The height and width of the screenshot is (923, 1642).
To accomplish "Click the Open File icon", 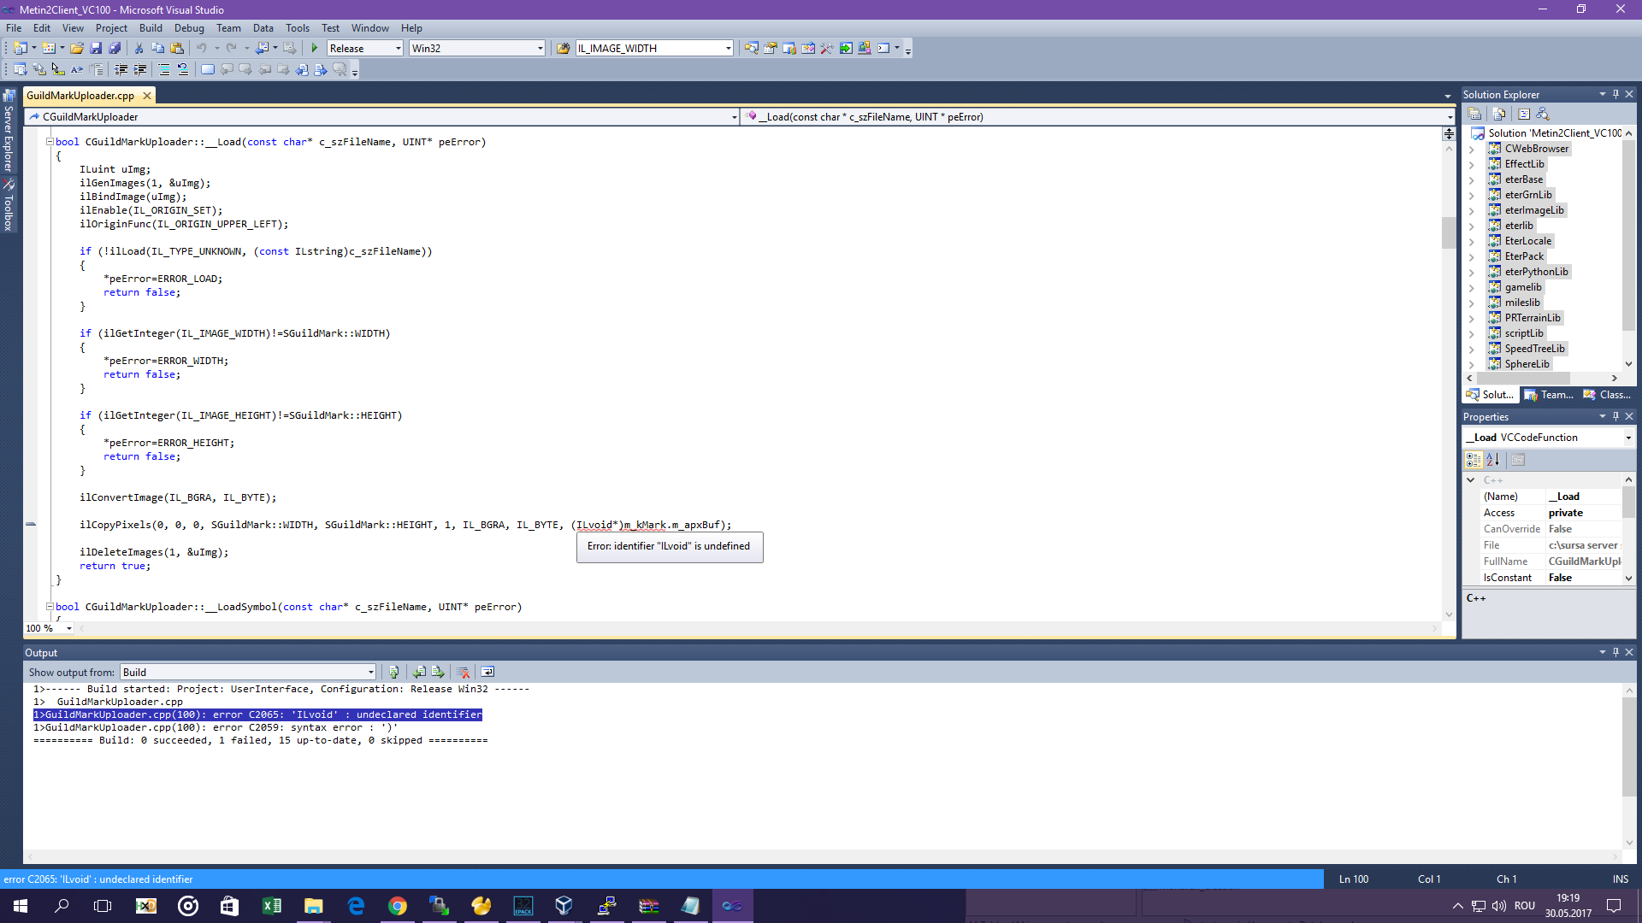I will 77,49.
